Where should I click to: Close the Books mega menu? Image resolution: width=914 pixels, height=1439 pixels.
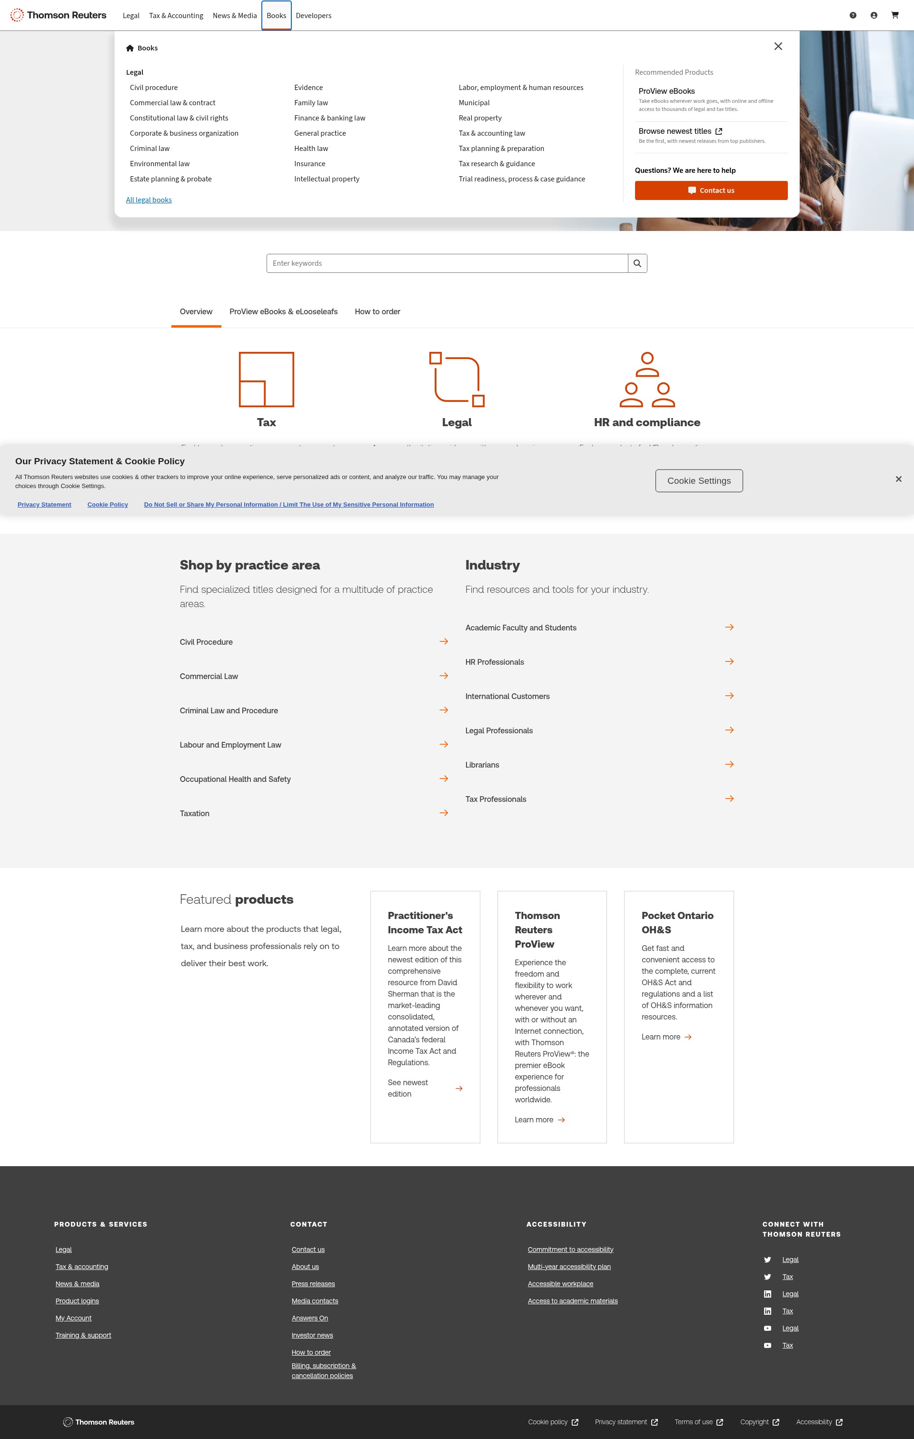coord(778,46)
